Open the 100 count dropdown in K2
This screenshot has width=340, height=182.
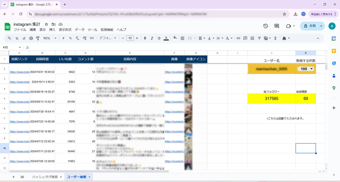[x=306, y=69]
